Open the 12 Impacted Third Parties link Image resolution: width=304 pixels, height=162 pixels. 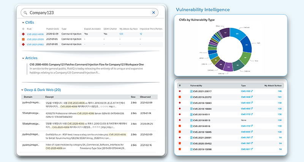point(141,34)
